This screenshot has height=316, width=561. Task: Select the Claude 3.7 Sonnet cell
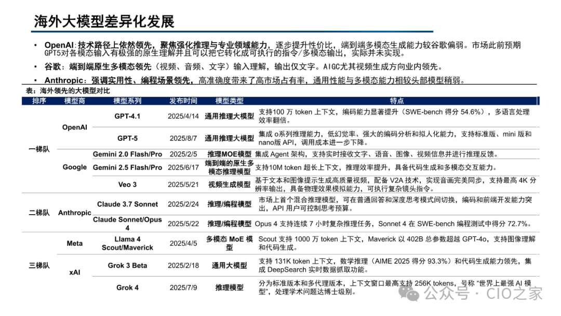coord(127,204)
